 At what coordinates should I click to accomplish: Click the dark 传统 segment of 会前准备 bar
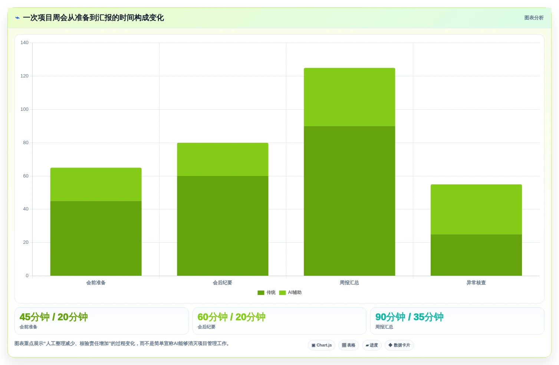coord(96,238)
